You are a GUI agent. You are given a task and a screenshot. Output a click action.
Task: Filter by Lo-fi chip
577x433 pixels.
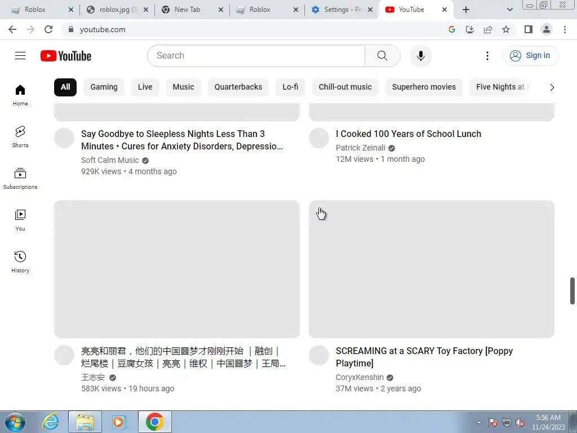pos(290,87)
